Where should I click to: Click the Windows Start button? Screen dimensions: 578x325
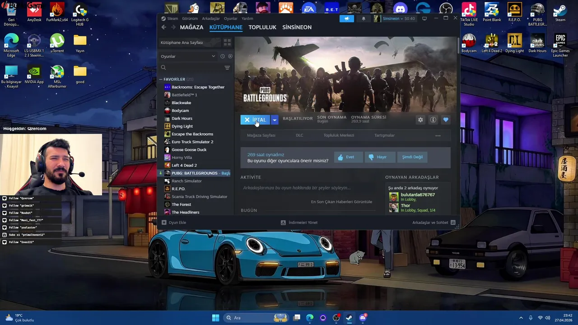pyautogui.click(x=215, y=318)
